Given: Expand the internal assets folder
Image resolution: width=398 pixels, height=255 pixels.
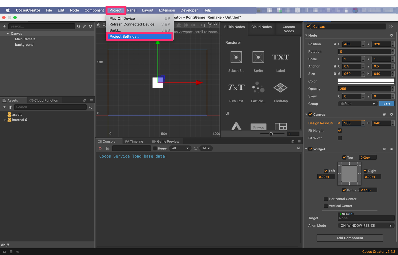Looking at the screenshot, I should 5,120.
